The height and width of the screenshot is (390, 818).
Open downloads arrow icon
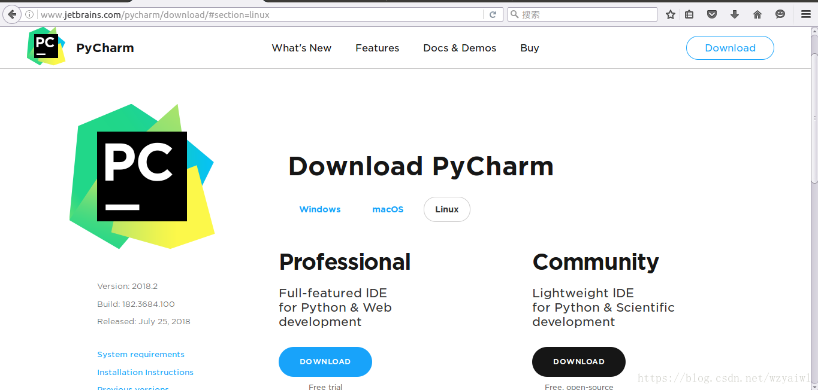coord(735,14)
